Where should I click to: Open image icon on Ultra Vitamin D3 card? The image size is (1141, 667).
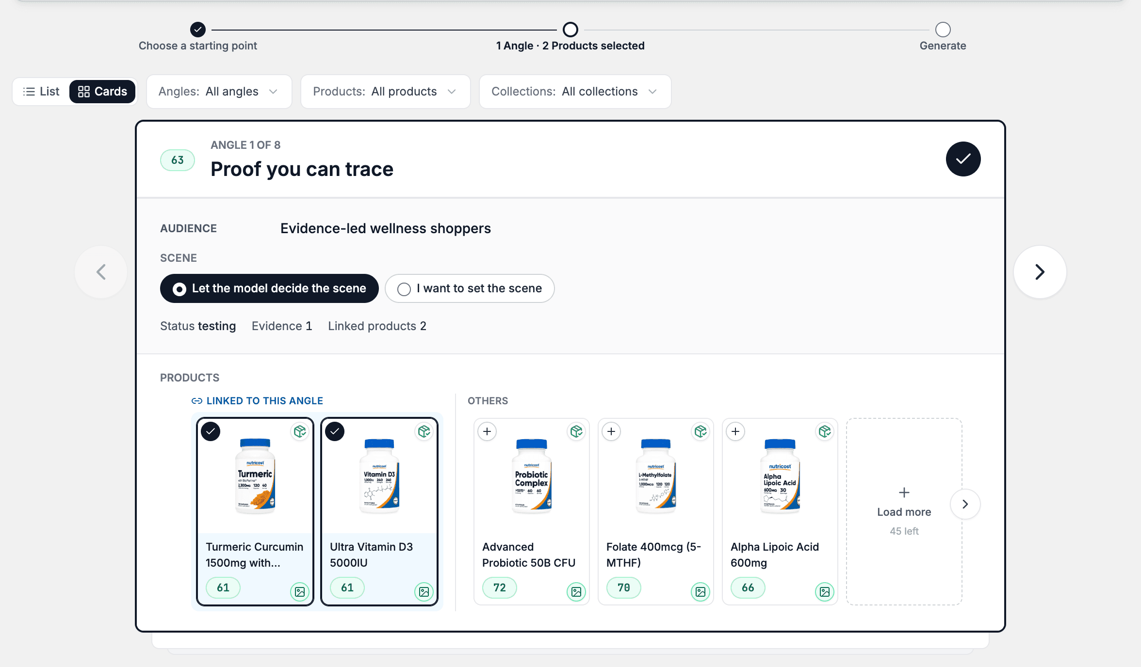424,591
